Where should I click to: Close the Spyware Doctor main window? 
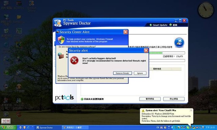(x=184, y=21)
